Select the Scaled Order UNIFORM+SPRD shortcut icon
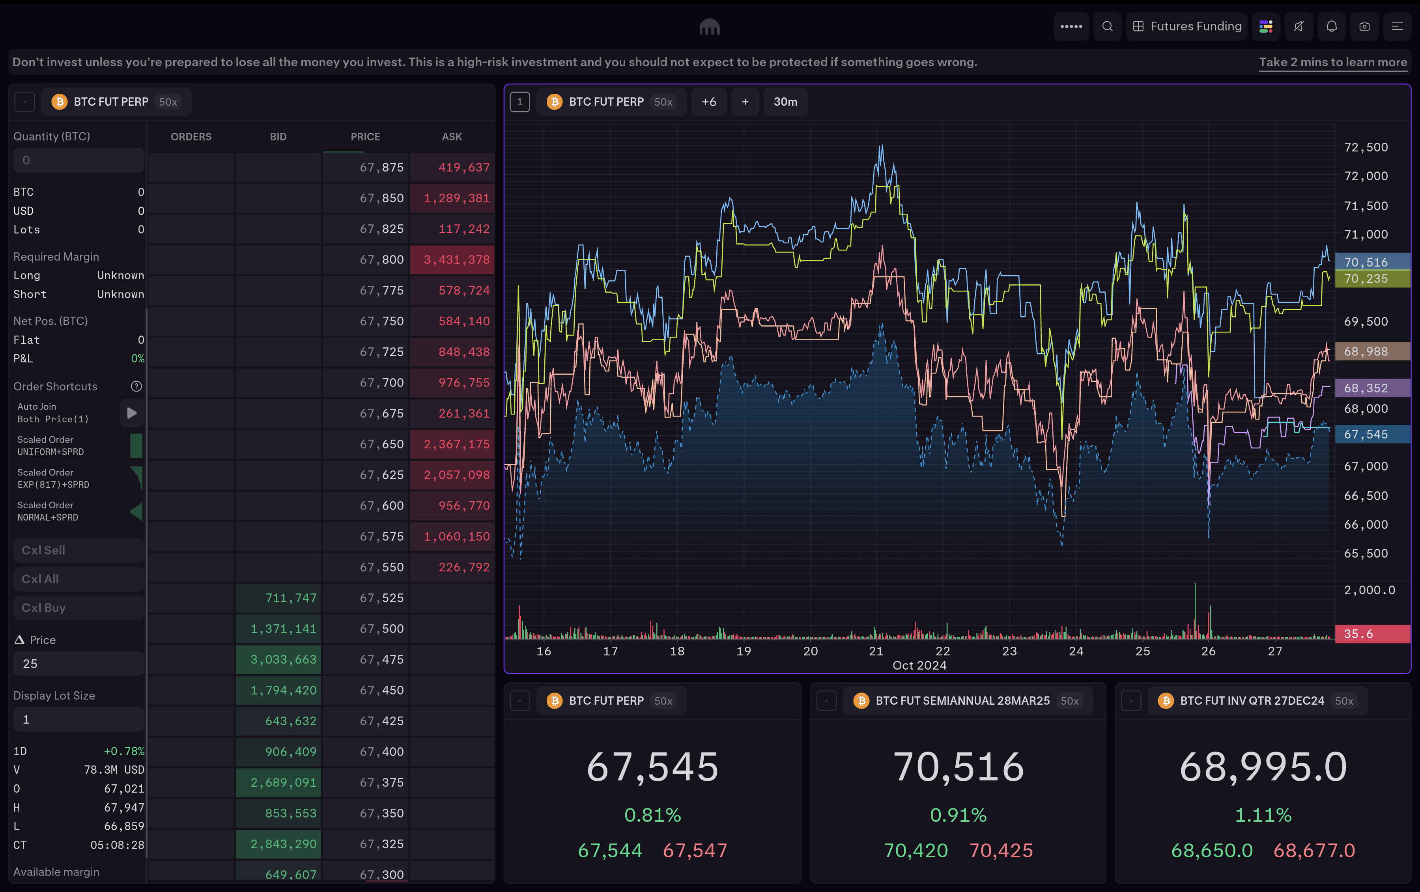The height and width of the screenshot is (892, 1420). click(136, 446)
